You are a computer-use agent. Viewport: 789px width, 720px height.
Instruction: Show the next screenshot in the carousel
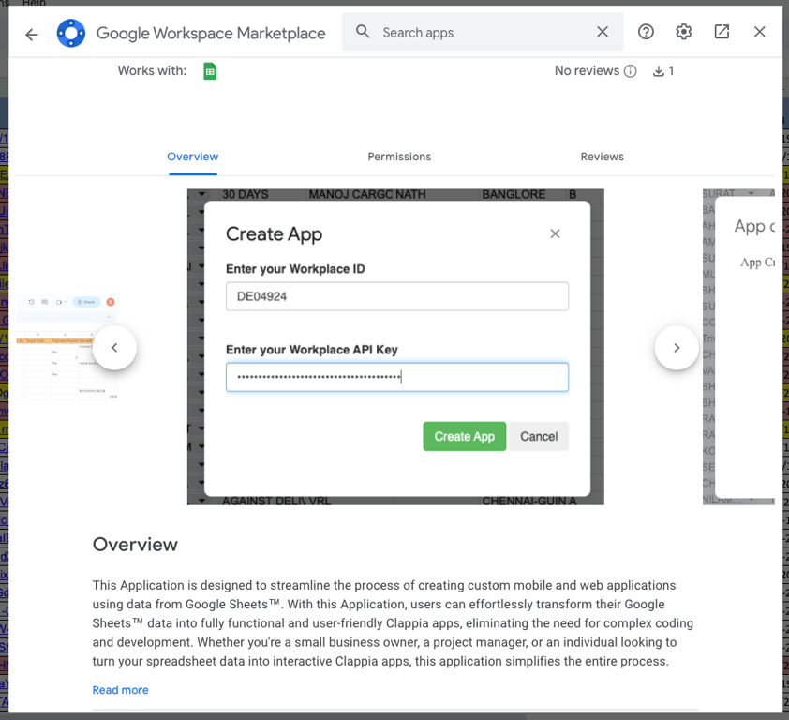[677, 348]
